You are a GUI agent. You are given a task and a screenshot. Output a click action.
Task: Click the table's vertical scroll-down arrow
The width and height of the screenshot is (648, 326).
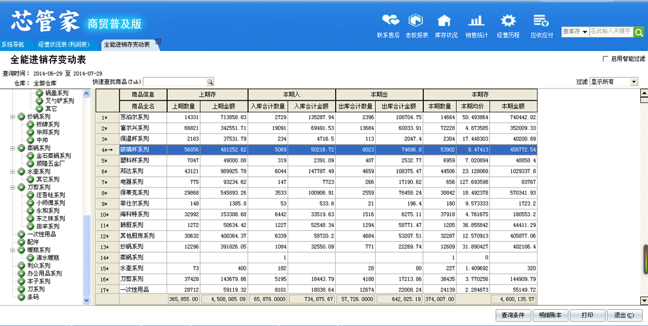coord(643,300)
